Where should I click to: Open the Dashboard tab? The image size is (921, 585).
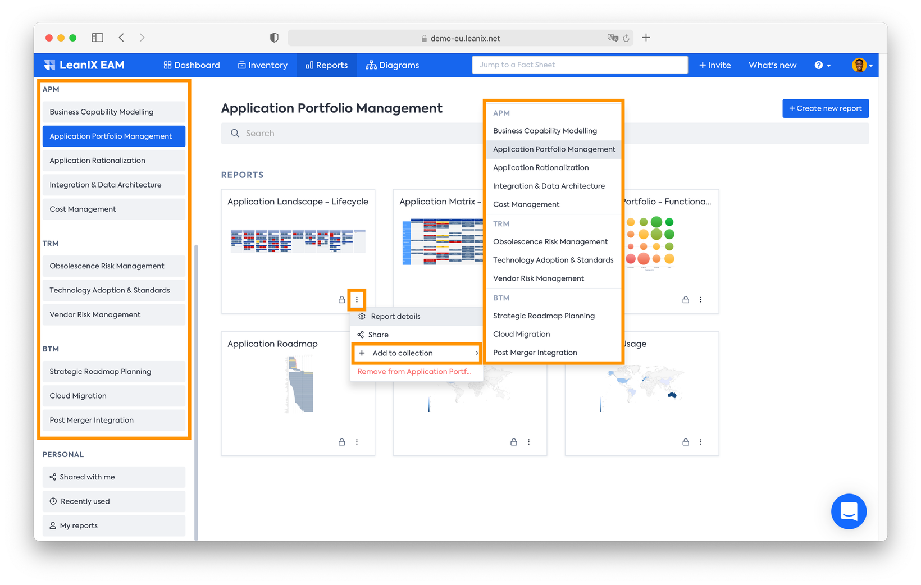(192, 65)
